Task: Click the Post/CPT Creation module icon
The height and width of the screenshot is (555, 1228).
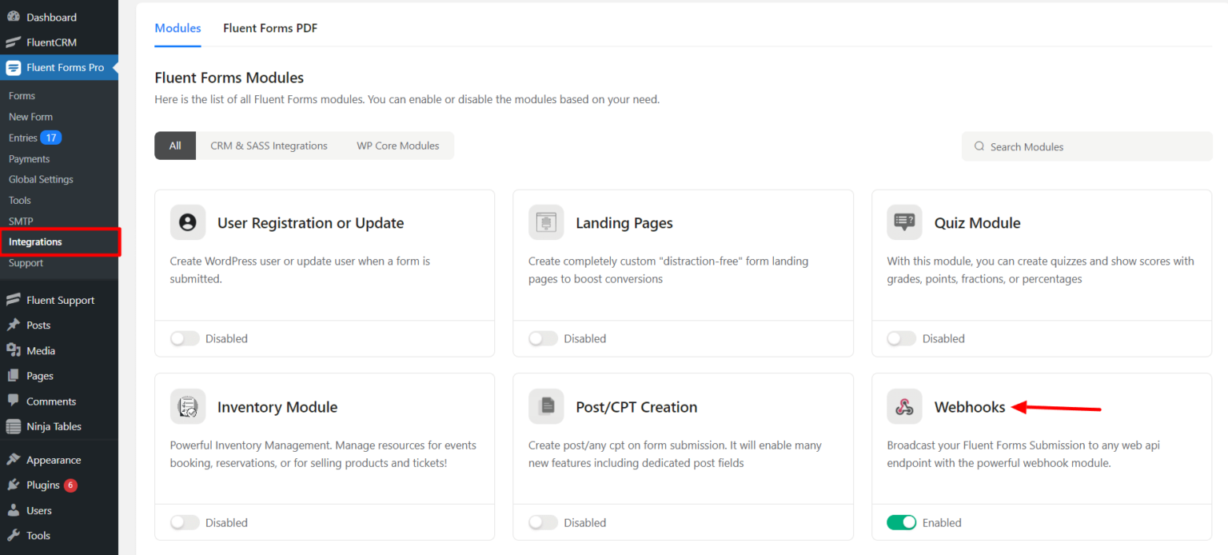Action: (546, 406)
